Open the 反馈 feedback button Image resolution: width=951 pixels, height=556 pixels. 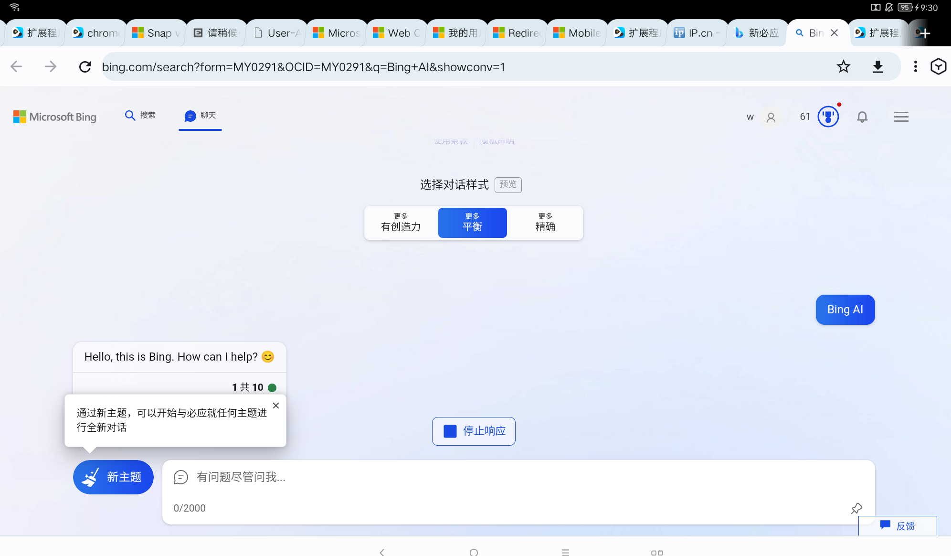898,526
